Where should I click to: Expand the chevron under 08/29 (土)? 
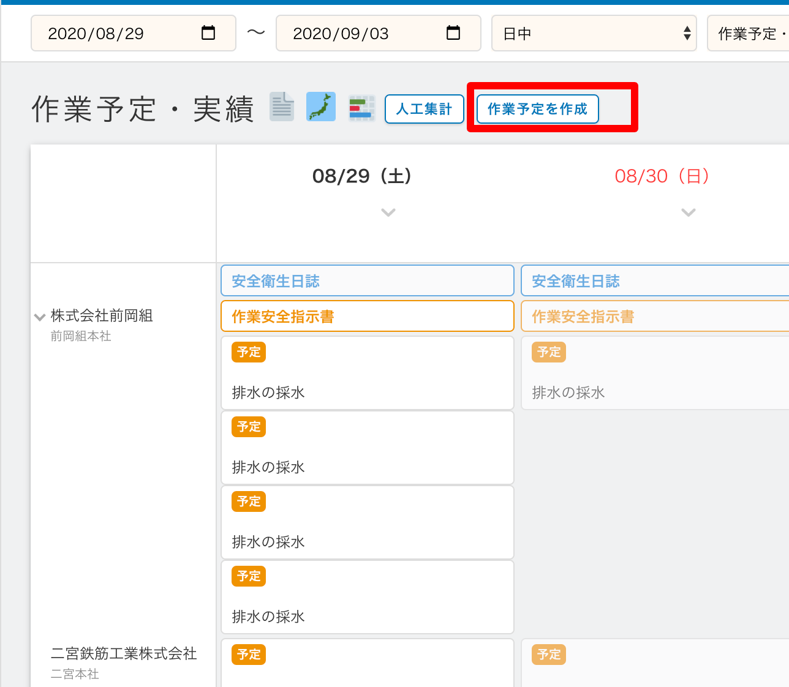click(x=388, y=212)
